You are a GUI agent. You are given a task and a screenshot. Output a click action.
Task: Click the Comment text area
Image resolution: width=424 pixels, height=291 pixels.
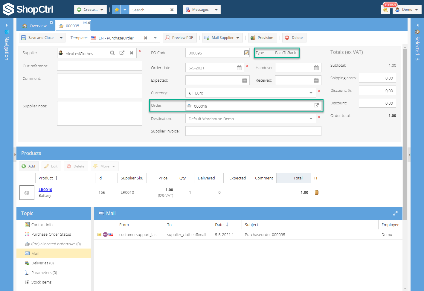[x=100, y=86]
